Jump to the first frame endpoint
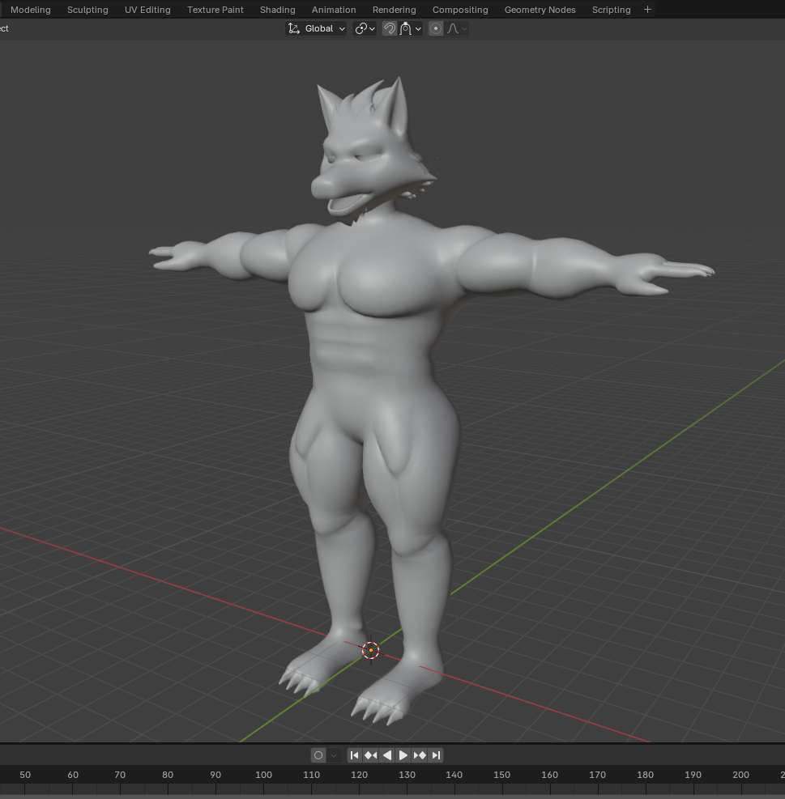Image resolution: width=785 pixels, height=799 pixels. coord(355,755)
